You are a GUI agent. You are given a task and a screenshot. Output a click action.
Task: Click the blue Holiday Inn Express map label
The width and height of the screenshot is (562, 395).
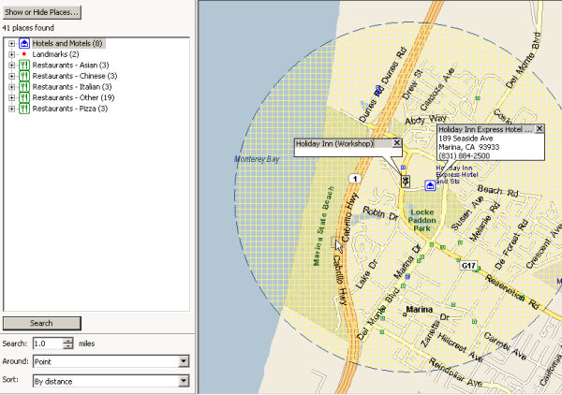(x=457, y=174)
